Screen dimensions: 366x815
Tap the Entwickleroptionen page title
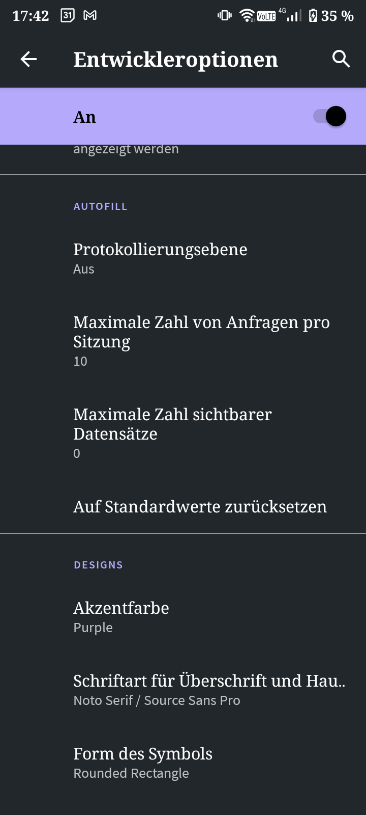[175, 60]
